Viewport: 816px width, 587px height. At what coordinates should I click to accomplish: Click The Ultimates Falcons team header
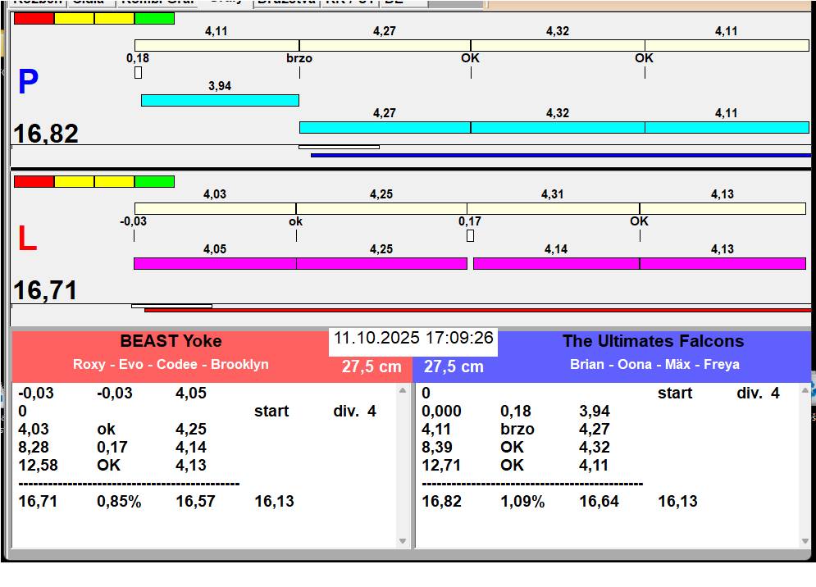click(653, 342)
